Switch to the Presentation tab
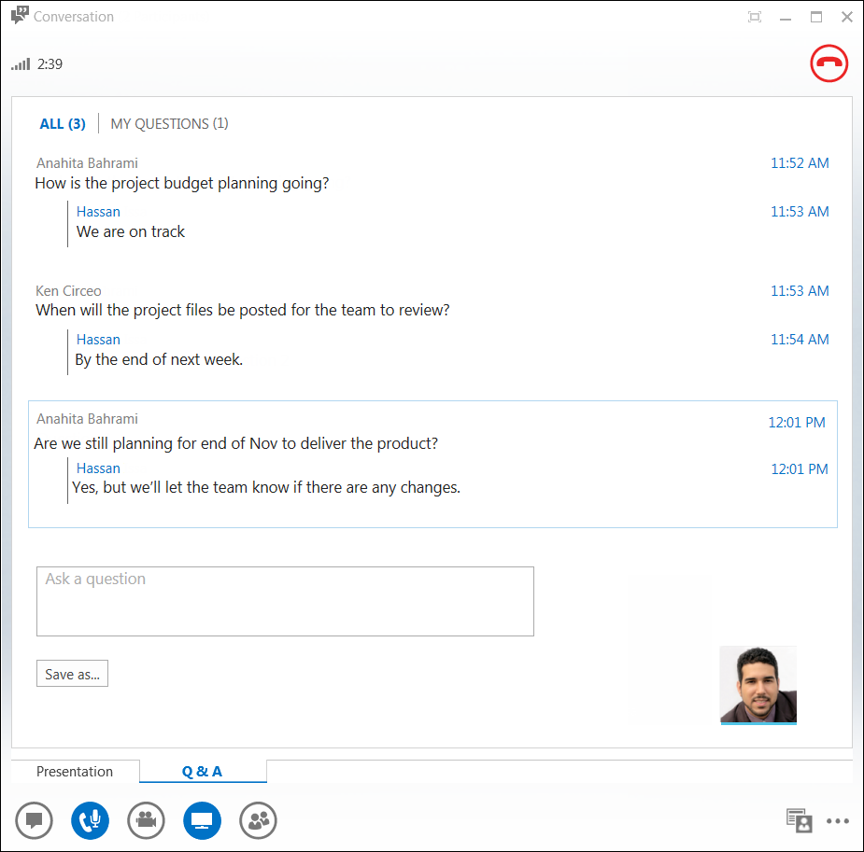 pyautogui.click(x=74, y=772)
